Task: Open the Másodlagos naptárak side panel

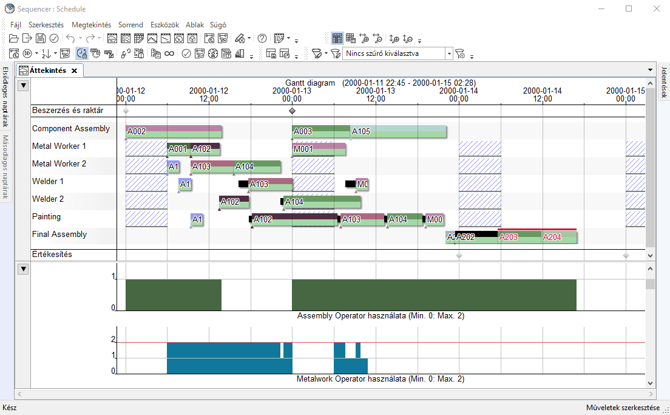Action: coord(5,166)
